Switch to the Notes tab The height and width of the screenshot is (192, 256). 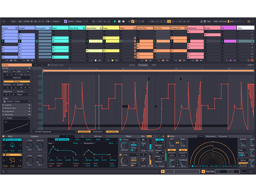(132, 65)
